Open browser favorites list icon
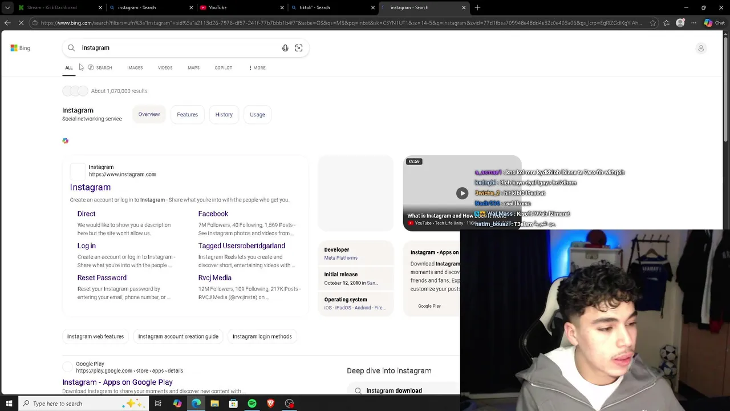Screen dimensions: 730x411 [666, 23]
